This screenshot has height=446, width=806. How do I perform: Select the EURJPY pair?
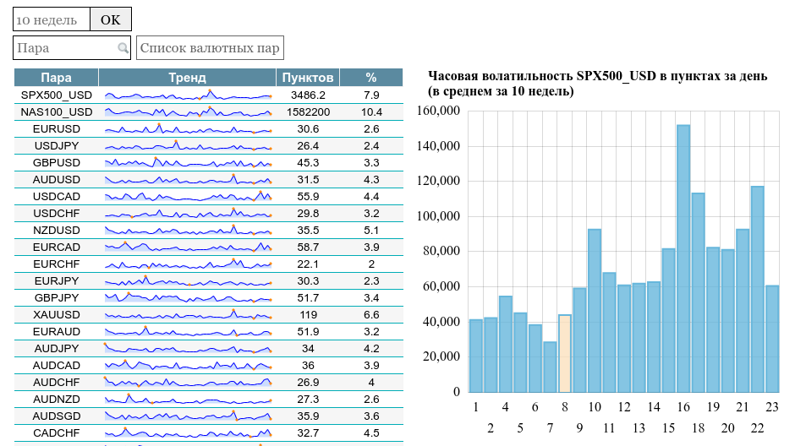[x=57, y=281]
